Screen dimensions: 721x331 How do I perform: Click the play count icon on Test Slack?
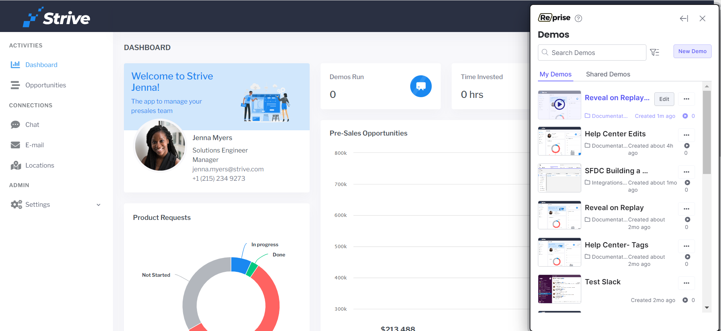[685, 300]
